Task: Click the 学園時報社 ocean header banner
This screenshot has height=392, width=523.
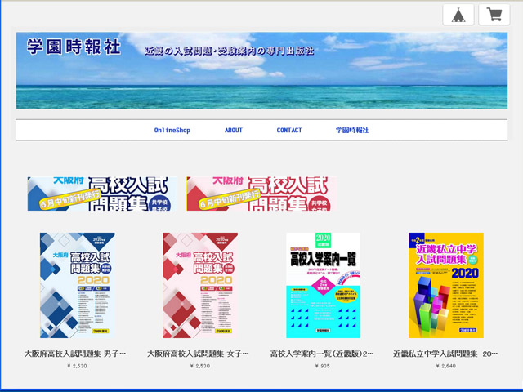Action: point(261,71)
